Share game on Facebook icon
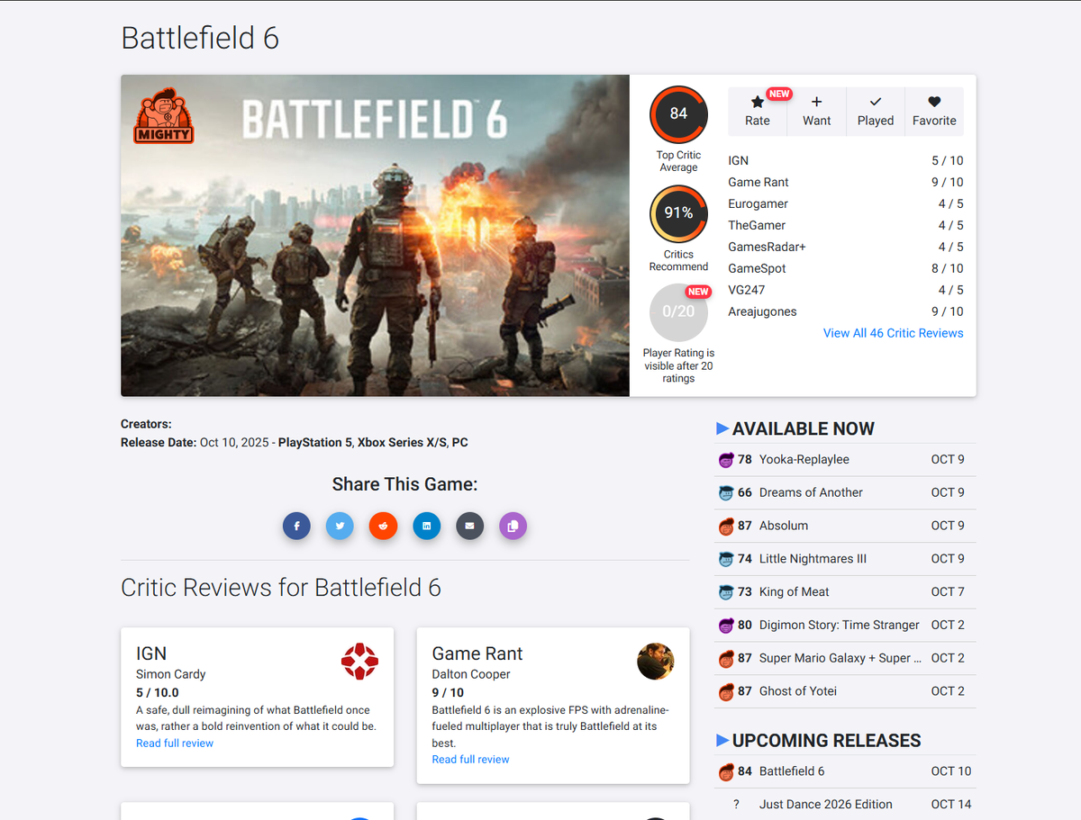This screenshot has height=820, width=1081. tap(296, 526)
